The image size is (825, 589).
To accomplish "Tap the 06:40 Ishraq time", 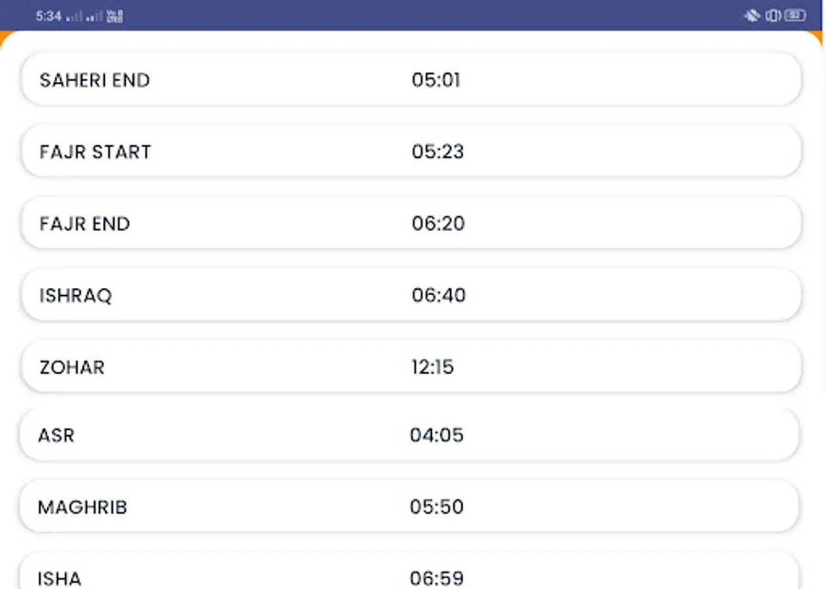I will [x=438, y=295].
